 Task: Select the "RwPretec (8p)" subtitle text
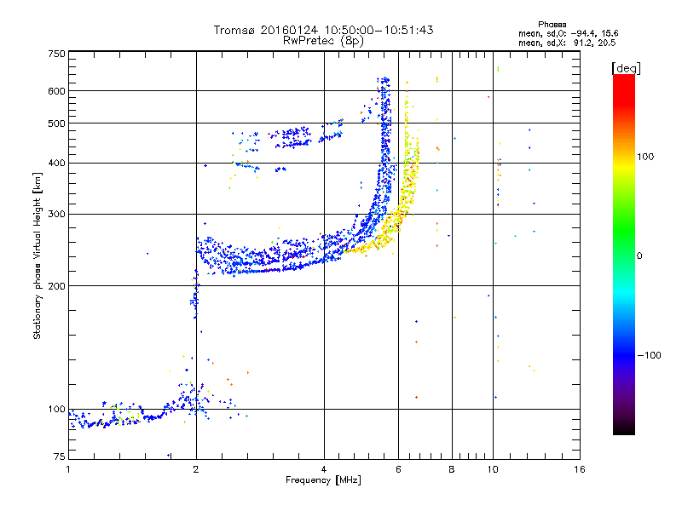click(x=323, y=41)
